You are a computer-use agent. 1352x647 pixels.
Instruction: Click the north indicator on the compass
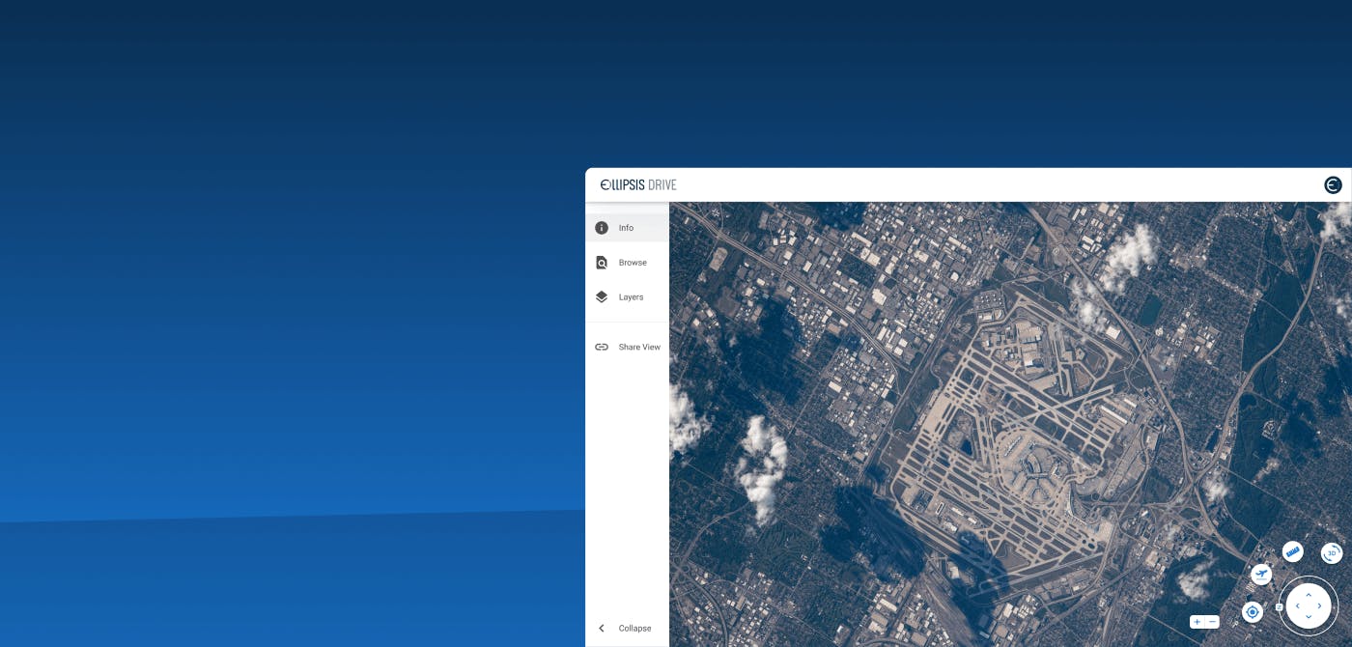click(x=1280, y=605)
